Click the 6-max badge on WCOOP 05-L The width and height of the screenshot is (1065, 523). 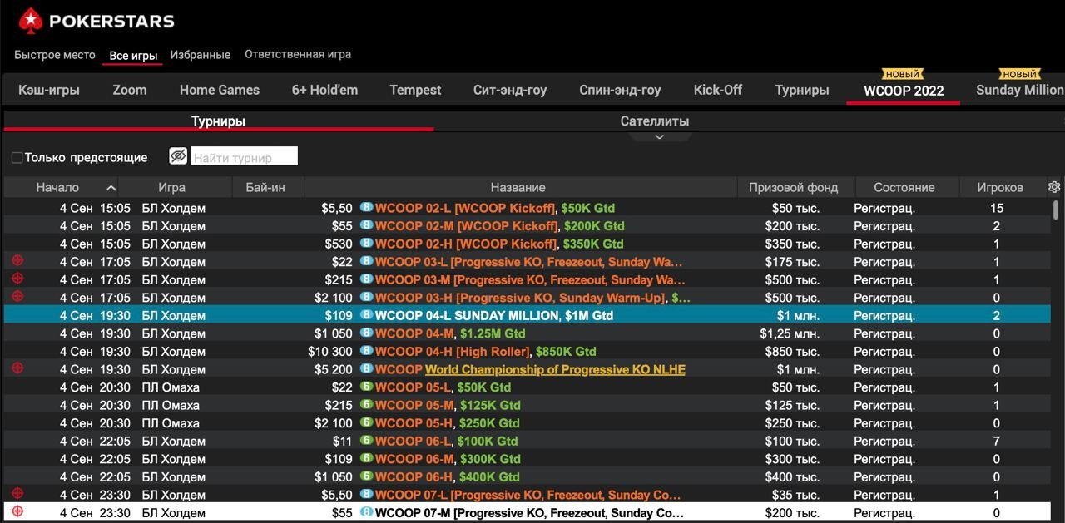pos(366,387)
